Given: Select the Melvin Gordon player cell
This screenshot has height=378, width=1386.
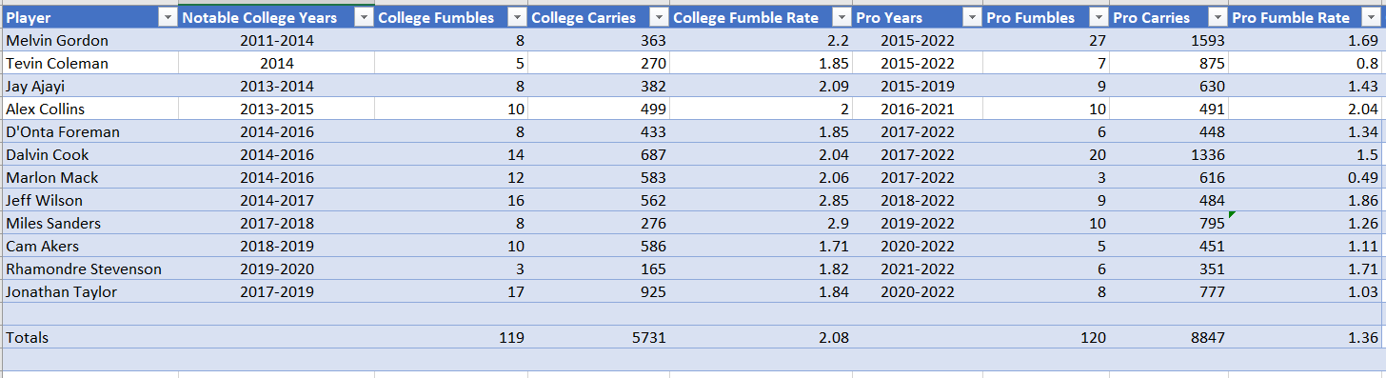Looking at the screenshot, I should (89, 40).
